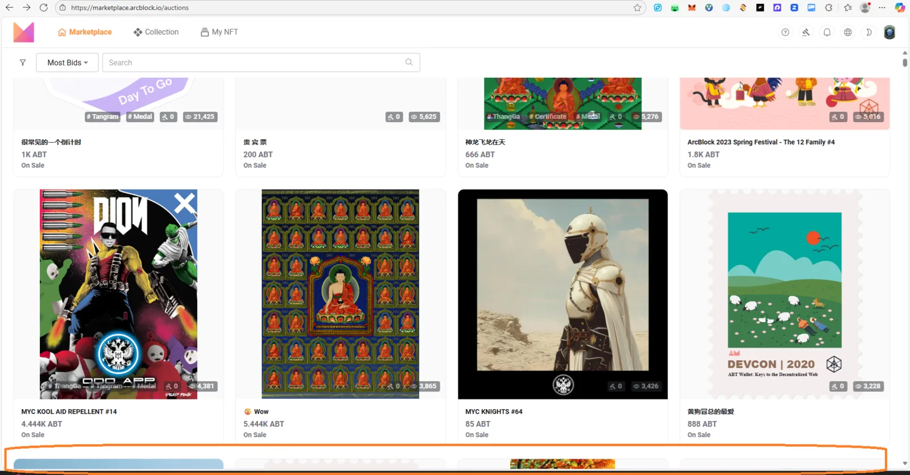Open the browser Favorites list icon
The width and height of the screenshot is (910, 475).
(x=848, y=8)
